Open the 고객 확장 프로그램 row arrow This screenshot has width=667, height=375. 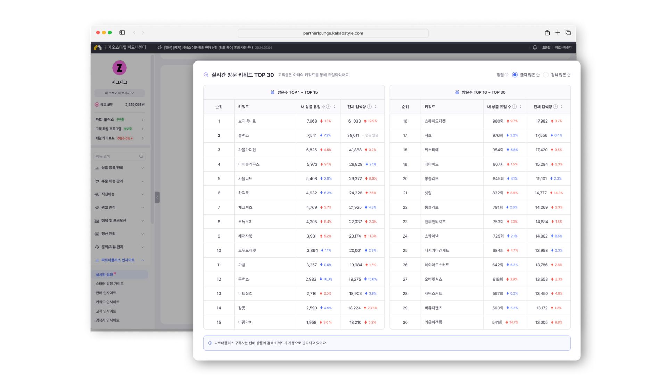pyautogui.click(x=142, y=129)
